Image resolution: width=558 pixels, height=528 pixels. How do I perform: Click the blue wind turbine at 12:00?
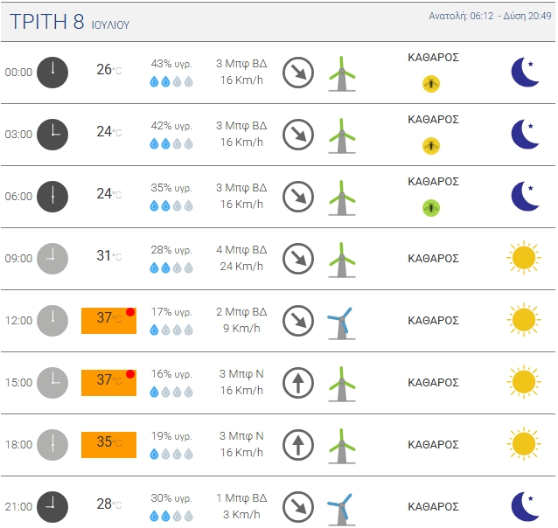(x=341, y=323)
